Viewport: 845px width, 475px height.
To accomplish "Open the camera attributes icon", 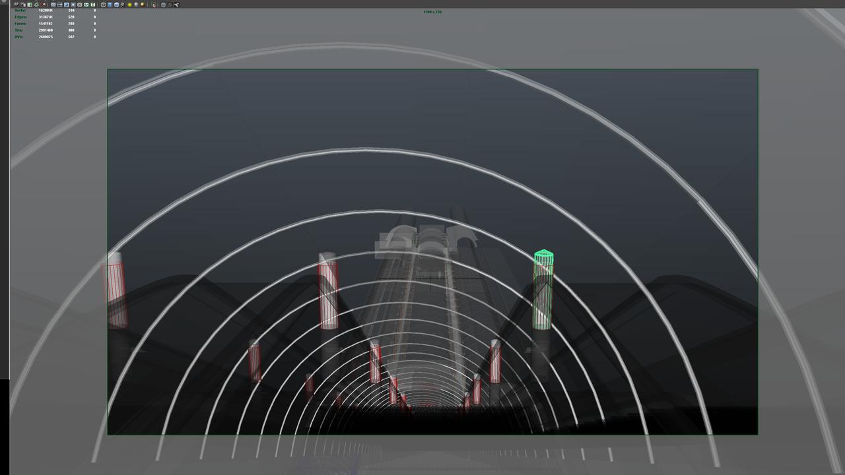I will pyautogui.click(x=23, y=5).
